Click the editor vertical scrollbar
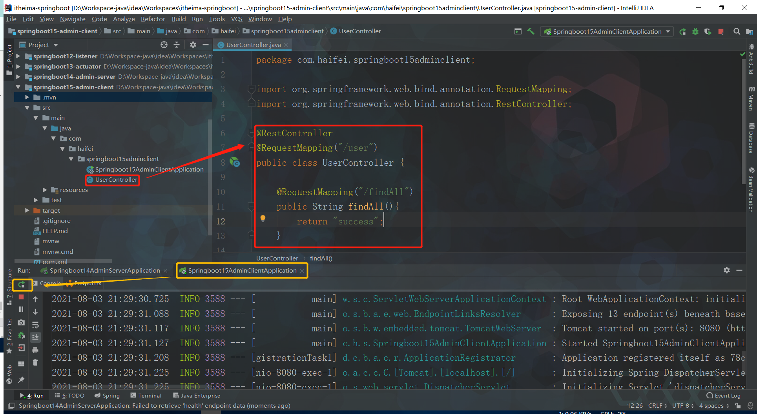This screenshot has height=414, width=757. (743, 121)
